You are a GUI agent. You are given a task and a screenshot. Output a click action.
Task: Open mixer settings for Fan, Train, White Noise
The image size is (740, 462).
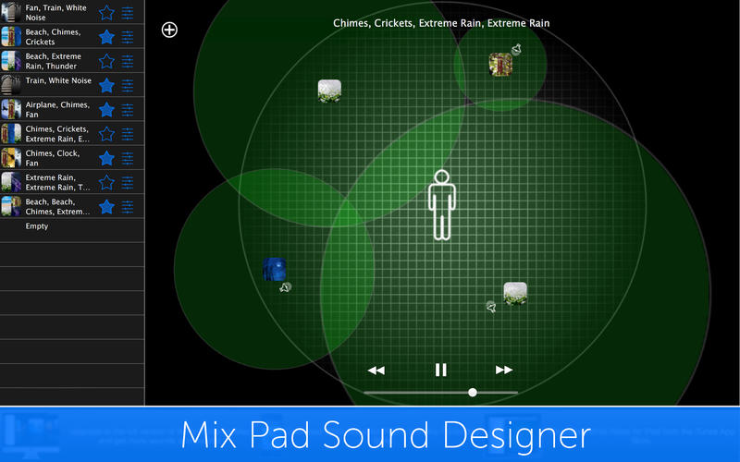[x=128, y=13]
